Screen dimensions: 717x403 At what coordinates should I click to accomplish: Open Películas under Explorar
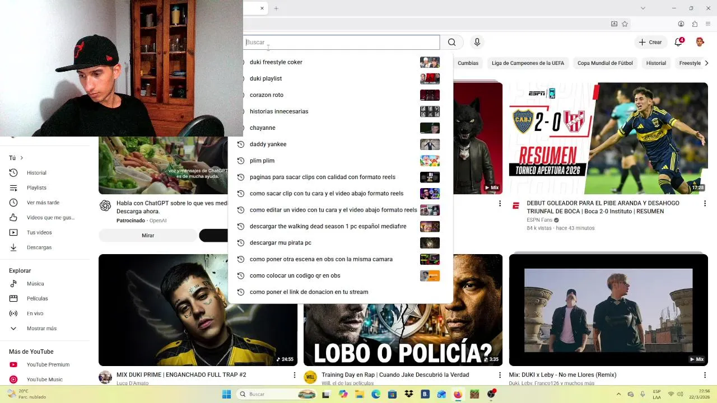click(45, 298)
